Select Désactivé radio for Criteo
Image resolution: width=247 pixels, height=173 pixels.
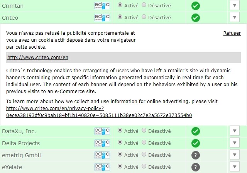point(144,17)
